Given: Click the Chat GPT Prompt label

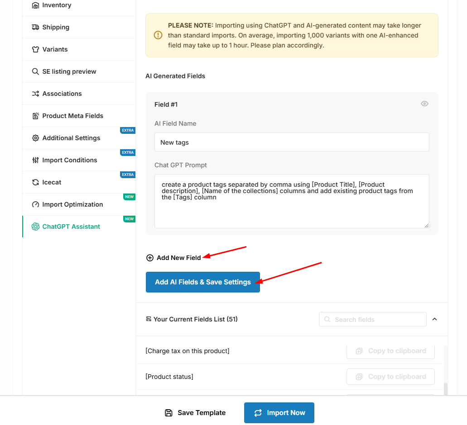Looking at the screenshot, I should point(180,165).
